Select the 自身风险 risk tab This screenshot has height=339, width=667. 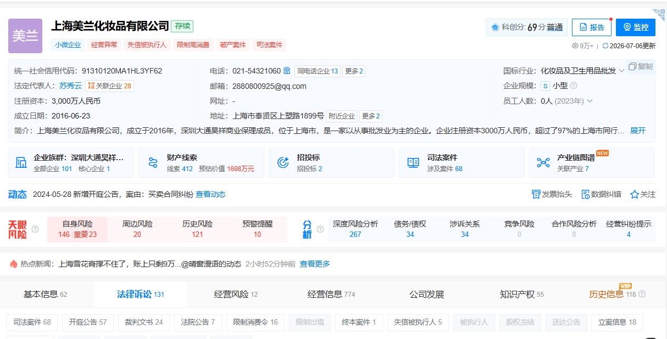[x=77, y=229]
